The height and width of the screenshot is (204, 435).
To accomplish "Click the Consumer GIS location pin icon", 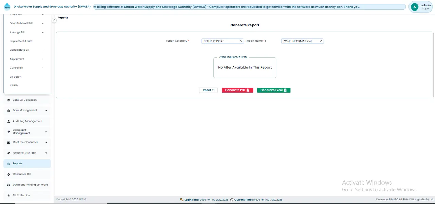I will click(x=8, y=174).
